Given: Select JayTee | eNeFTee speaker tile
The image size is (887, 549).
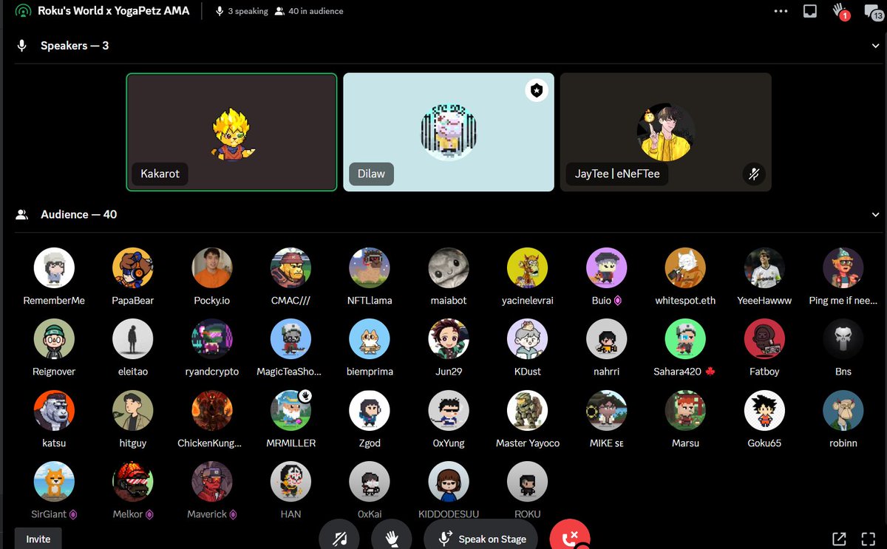Looking at the screenshot, I should tap(665, 132).
